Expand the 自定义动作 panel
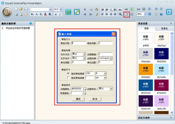This screenshot has width=175, height=124. coord(171,118)
